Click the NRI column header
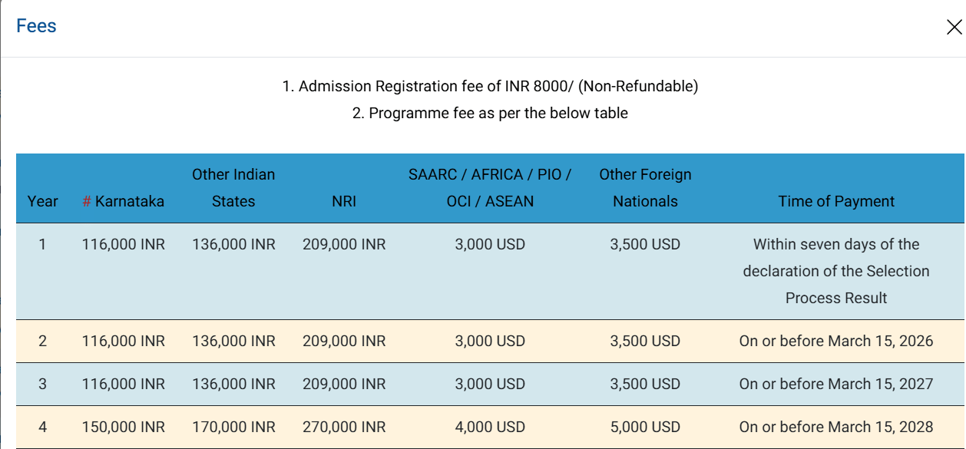 tap(344, 202)
